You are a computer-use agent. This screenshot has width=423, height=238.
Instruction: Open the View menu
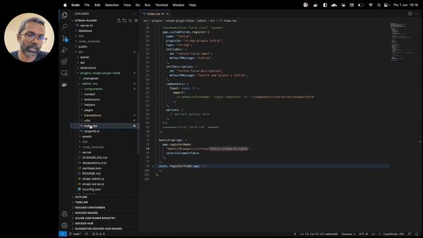(x=127, y=5)
